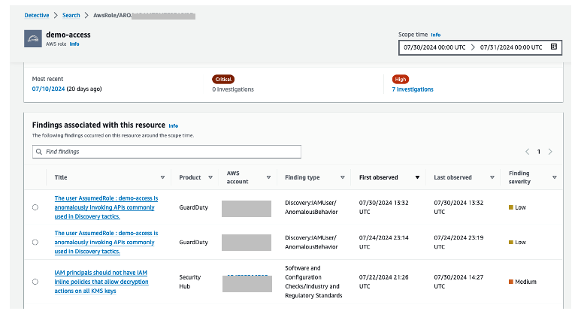Screen dimensions: 578x320
Task: Click the Title column header
Action: tap(61, 177)
